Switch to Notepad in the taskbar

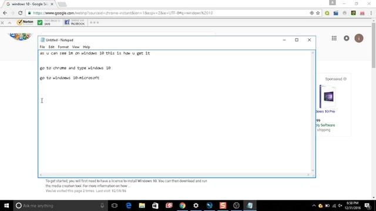(250, 206)
